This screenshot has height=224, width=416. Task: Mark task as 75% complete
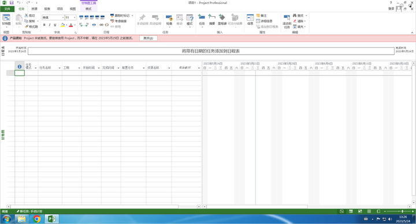click(97, 17)
